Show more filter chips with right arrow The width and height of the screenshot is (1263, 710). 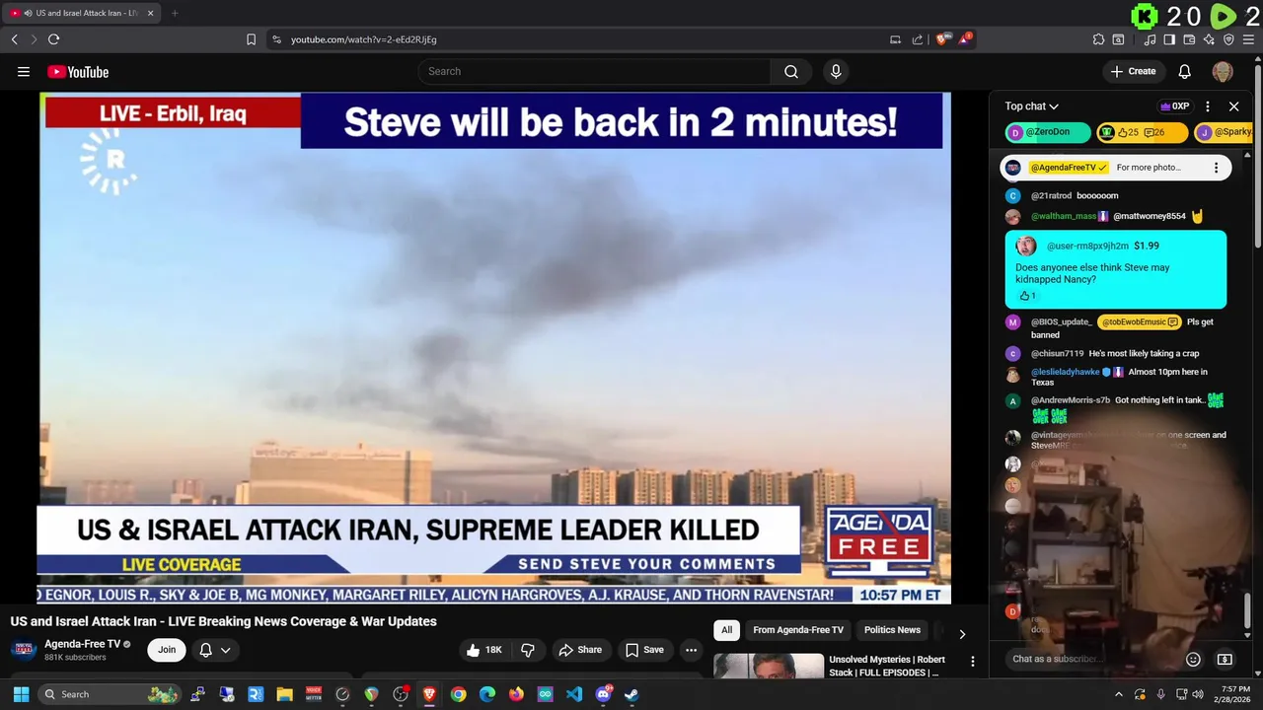pos(962,634)
